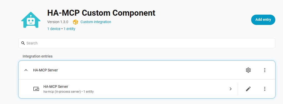Click the device icon in the HA-MCP Server row
Screen dimensions: 283x104
pos(36,89)
